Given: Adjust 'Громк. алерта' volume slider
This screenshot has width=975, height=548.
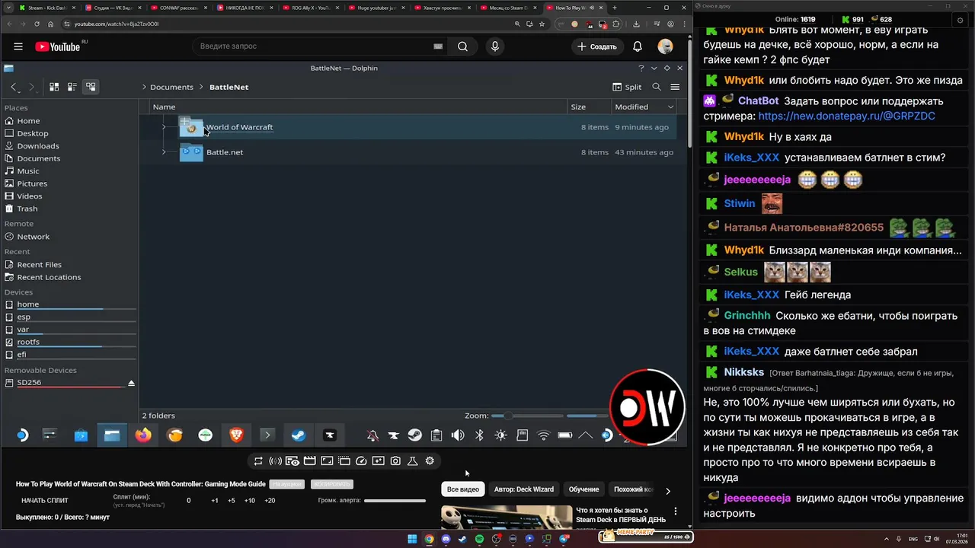Looking at the screenshot, I should tap(395, 501).
